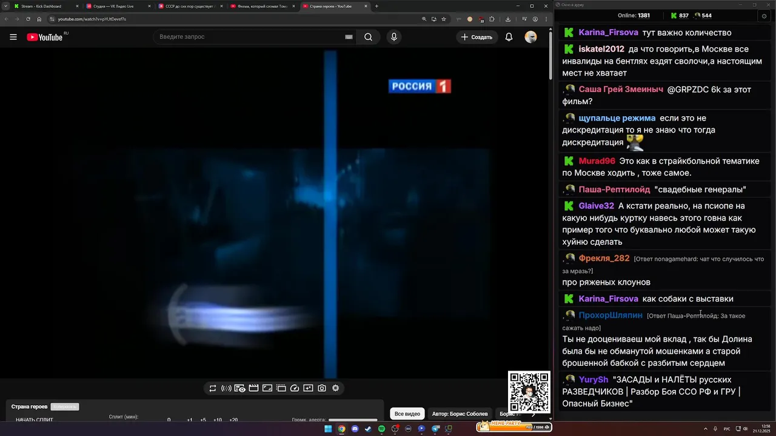The width and height of the screenshot is (776, 436).
Task: Click the Создать button
Action: [x=477, y=37]
